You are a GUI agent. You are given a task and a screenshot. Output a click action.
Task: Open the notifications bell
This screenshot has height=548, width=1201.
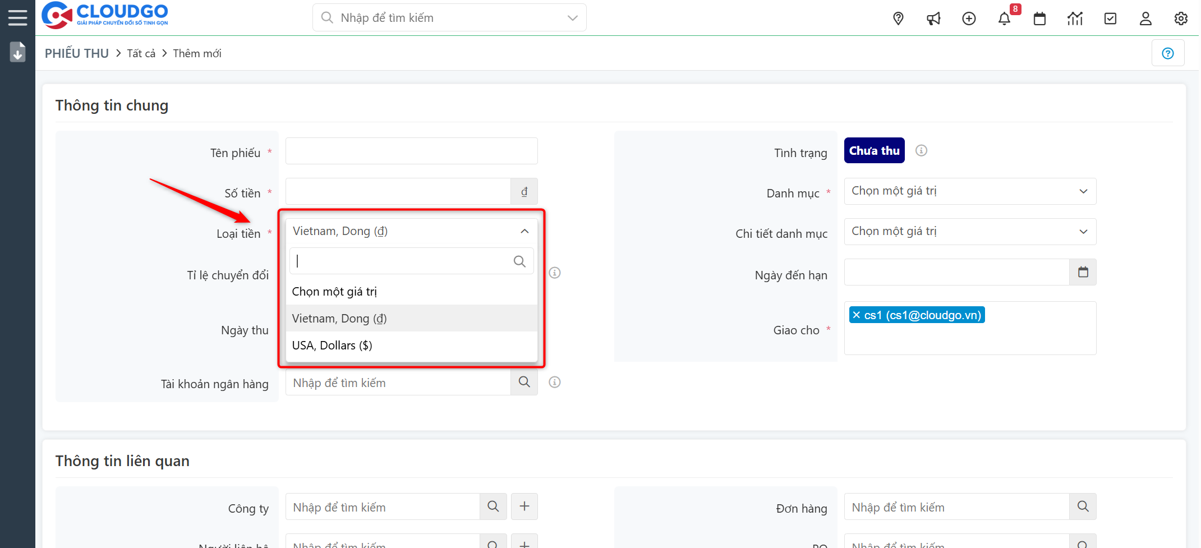click(1004, 19)
